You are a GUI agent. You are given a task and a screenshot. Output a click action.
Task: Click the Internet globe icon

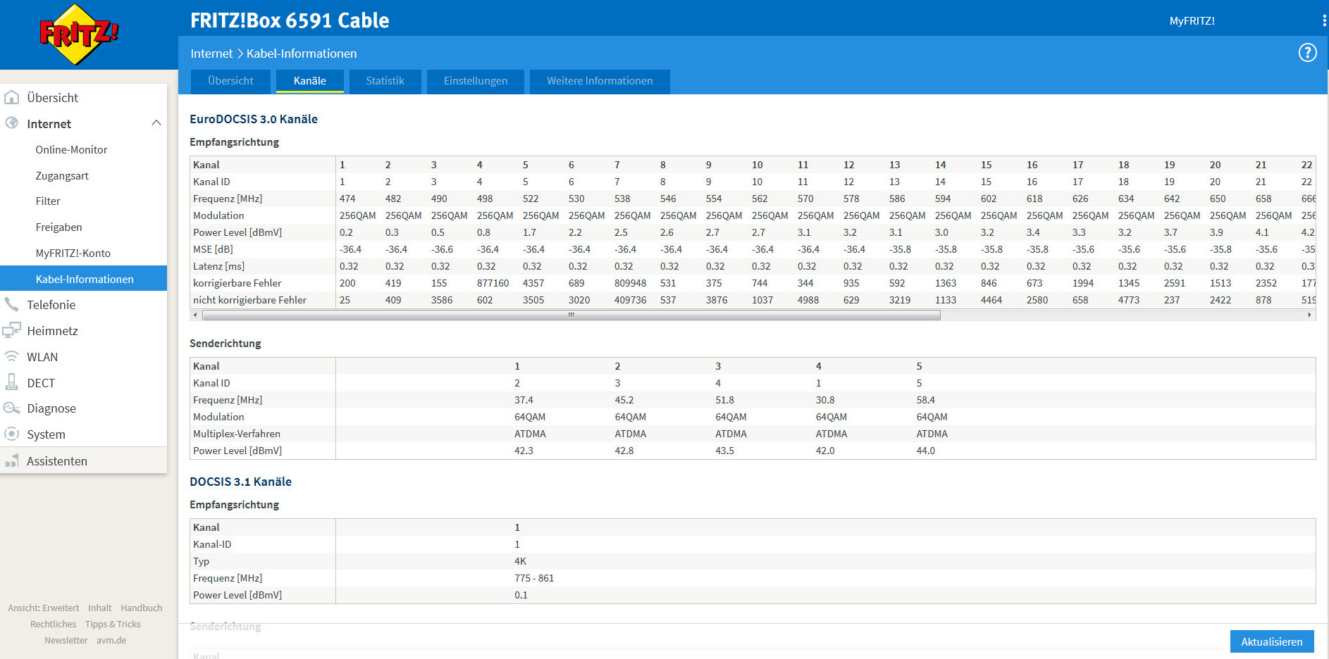[12, 123]
